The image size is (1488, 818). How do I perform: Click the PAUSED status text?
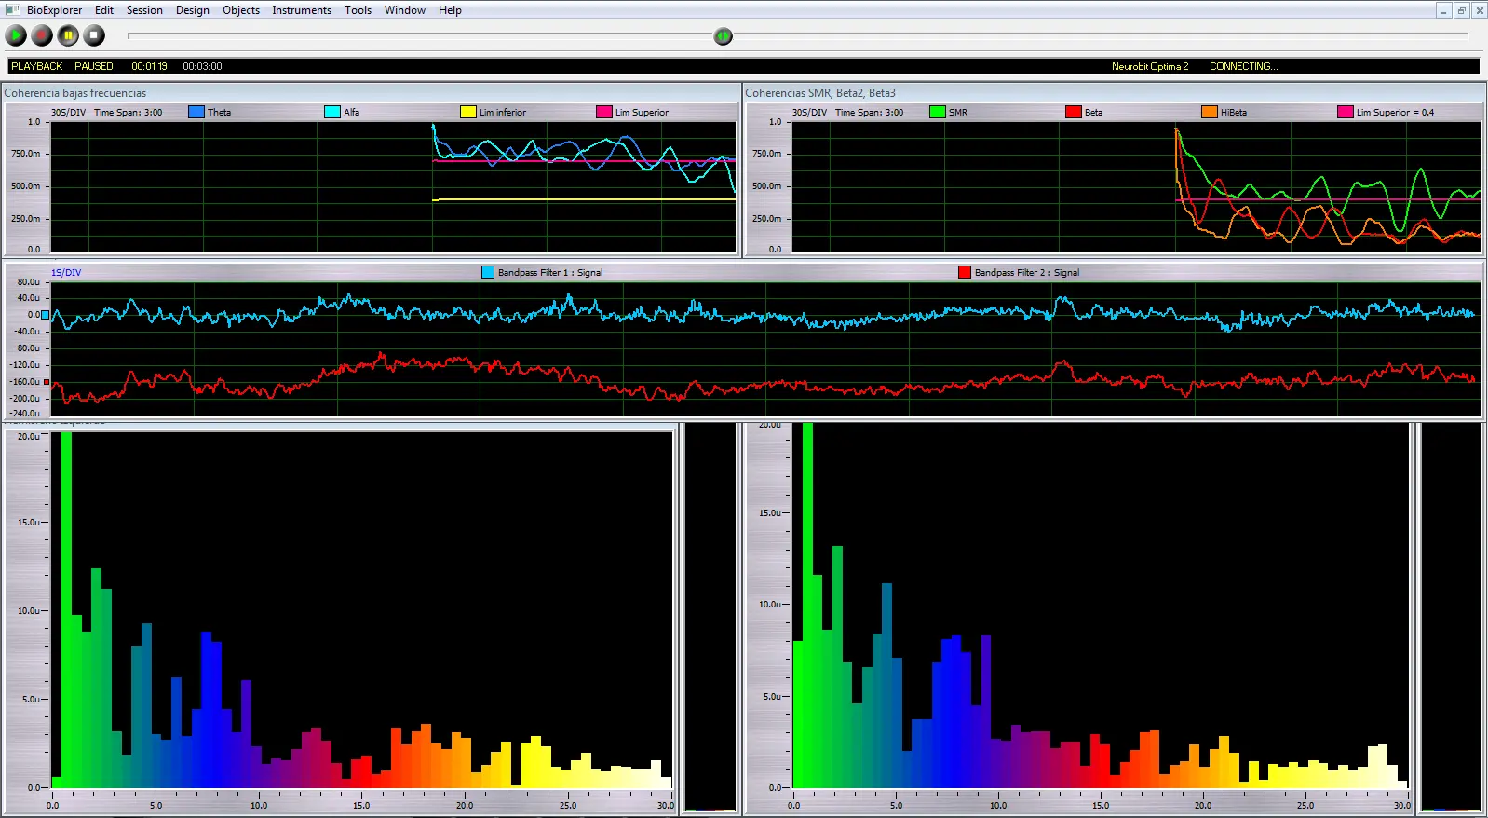(94, 66)
